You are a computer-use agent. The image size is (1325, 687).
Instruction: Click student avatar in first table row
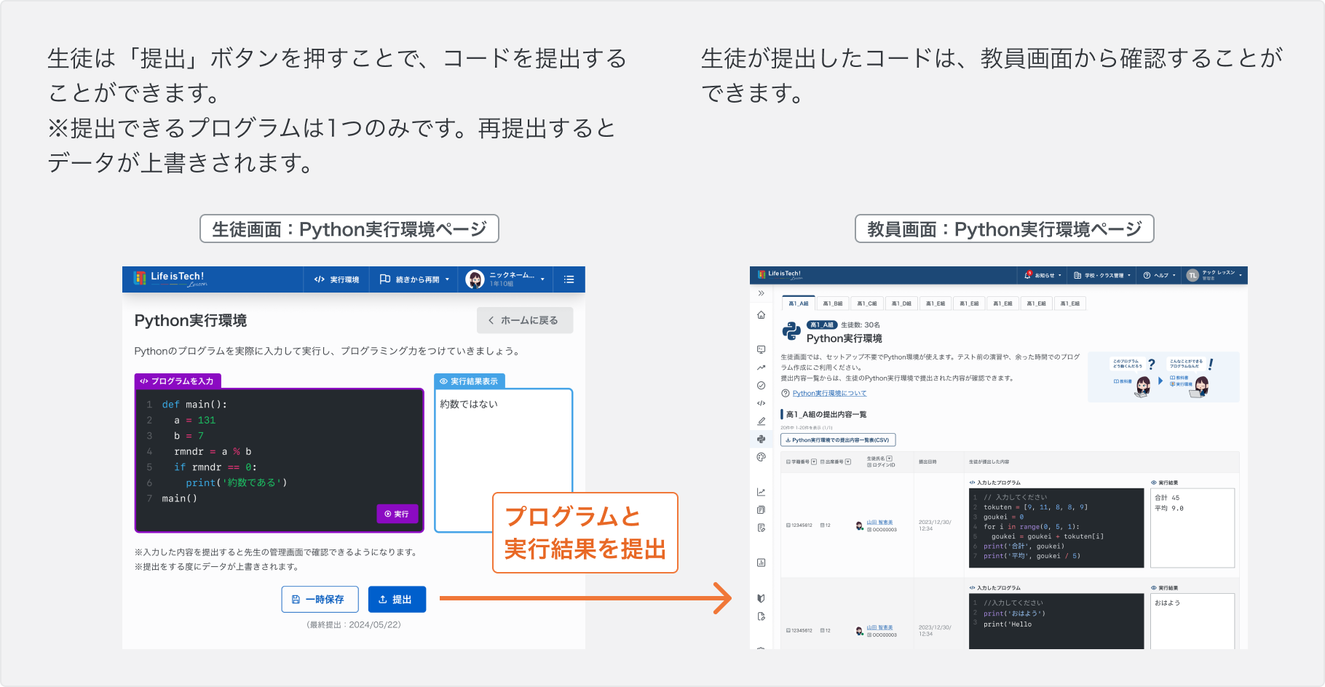tap(860, 525)
